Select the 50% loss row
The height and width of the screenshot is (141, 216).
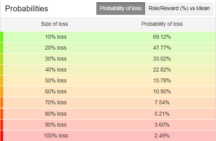[108, 80]
